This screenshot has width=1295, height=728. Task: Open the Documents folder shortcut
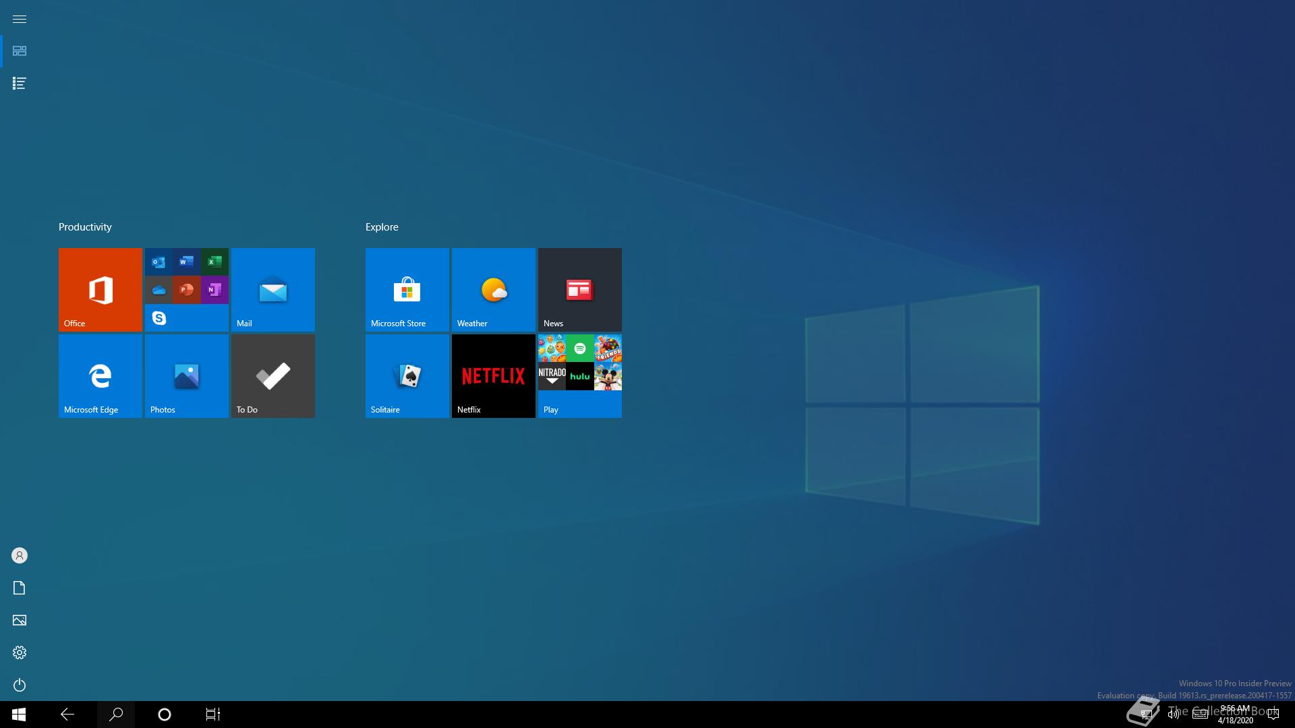20,588
